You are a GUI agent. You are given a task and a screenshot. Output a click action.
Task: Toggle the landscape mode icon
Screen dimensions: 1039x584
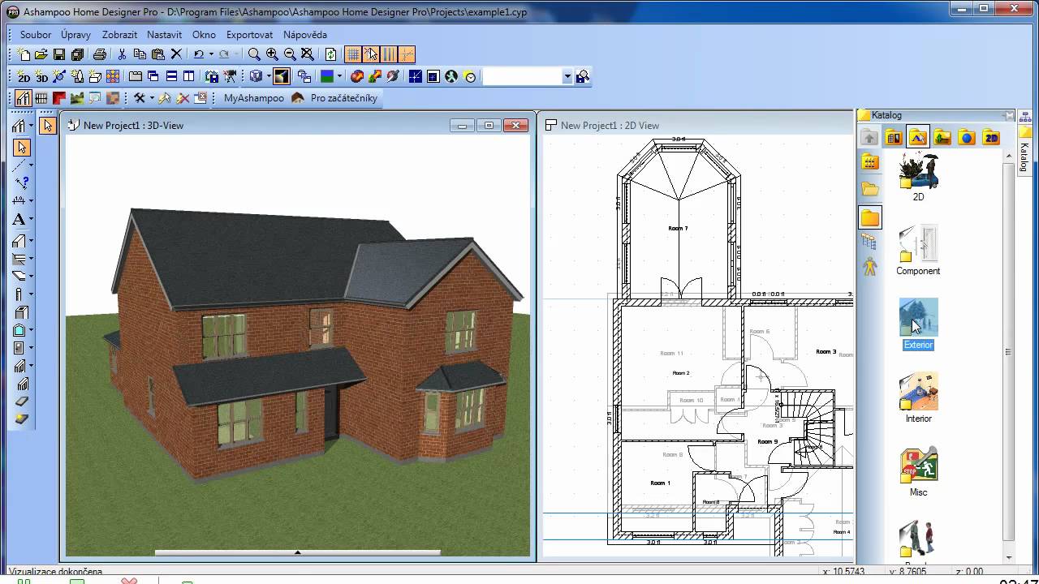coord(77,98)
